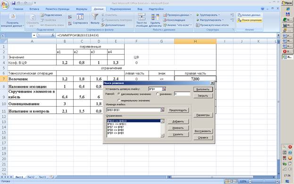Click the Save icon in quick access toolbar
This screenshot has height=184, width=294.
coord(14,3)
